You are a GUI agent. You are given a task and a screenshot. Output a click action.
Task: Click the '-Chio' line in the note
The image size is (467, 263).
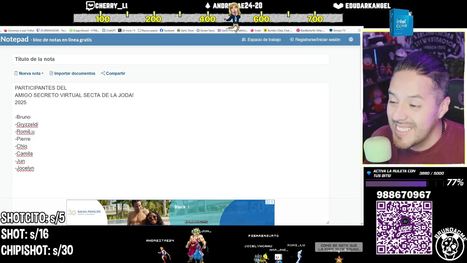coord(21,146)
